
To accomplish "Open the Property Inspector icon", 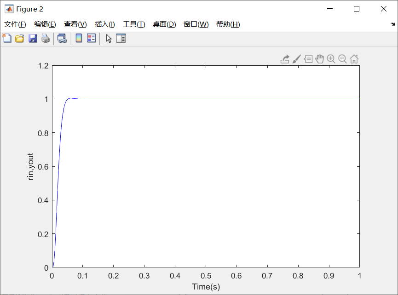I will pos(121,38).
